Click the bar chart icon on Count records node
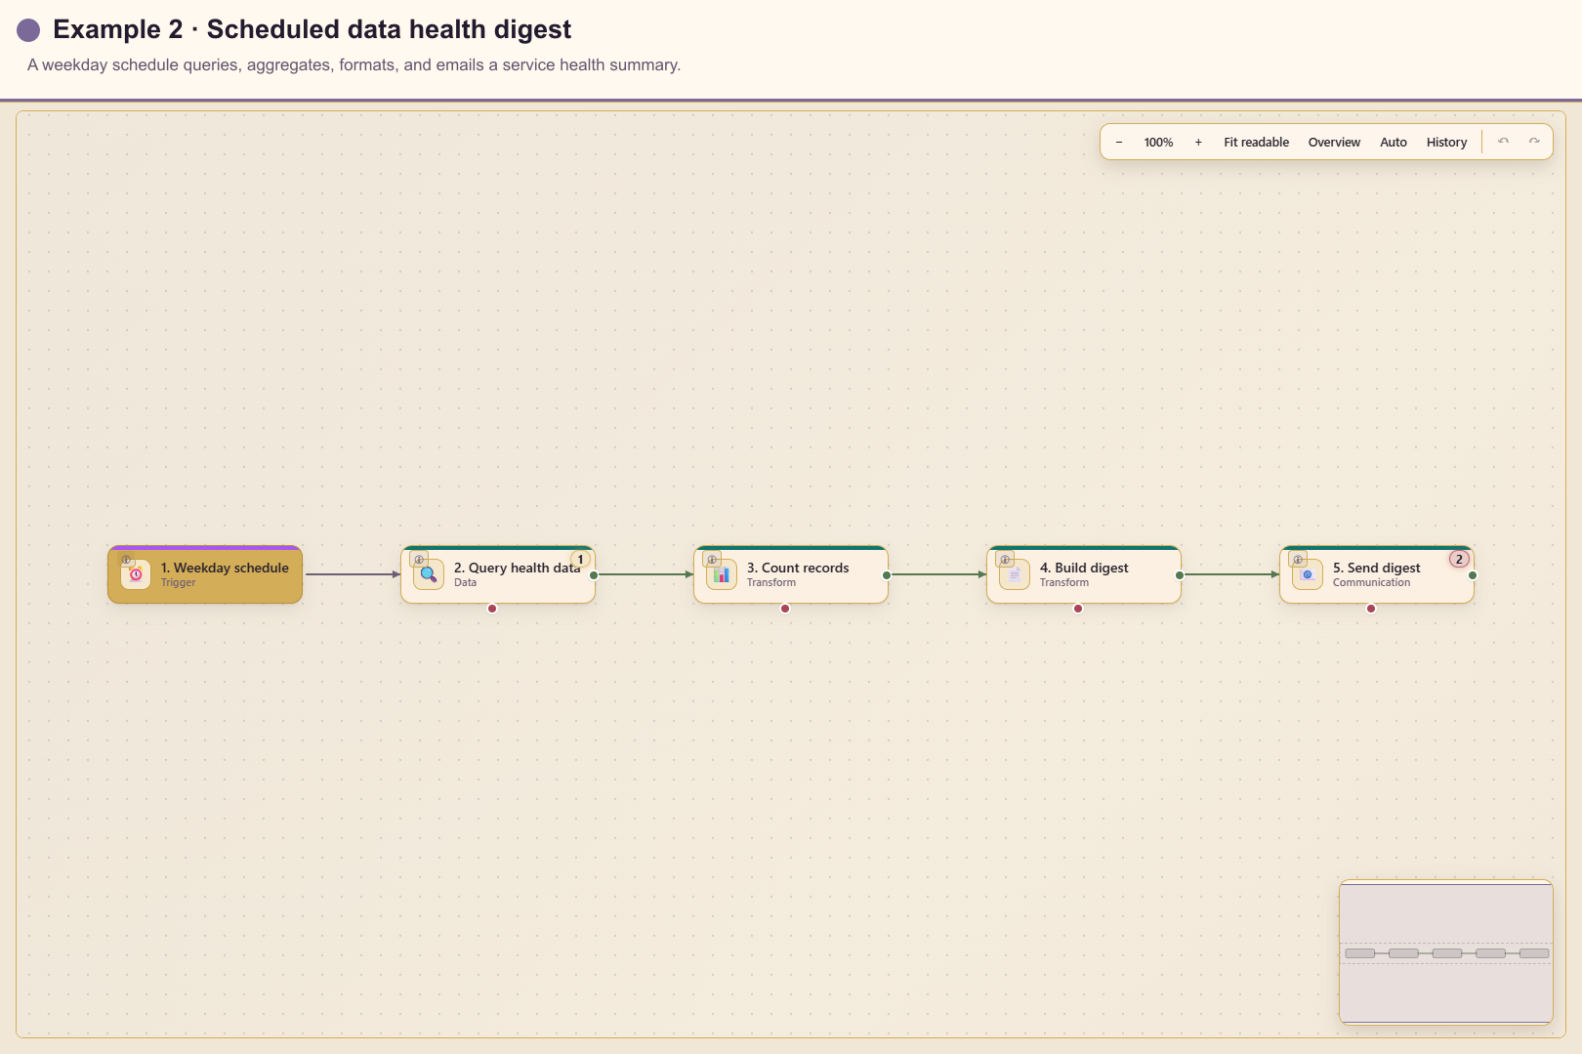 coord(722,574)
